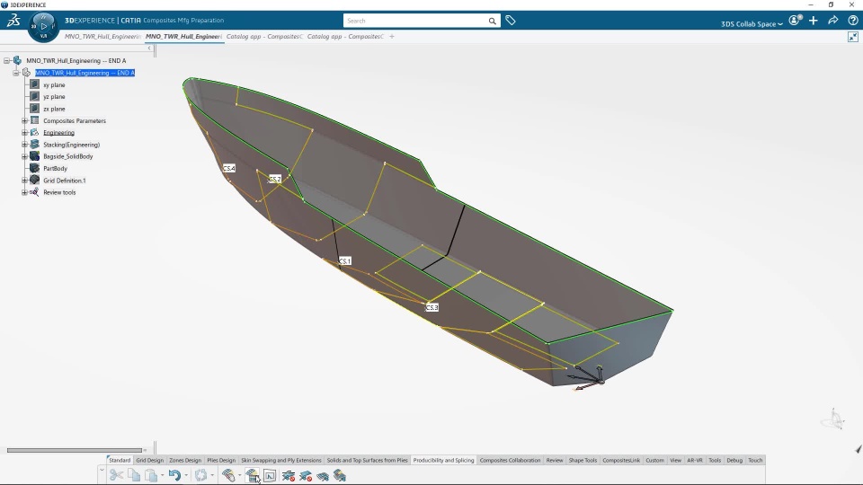
Task: Click the plies selection mouse icon
Action: (x=228, y=475)
